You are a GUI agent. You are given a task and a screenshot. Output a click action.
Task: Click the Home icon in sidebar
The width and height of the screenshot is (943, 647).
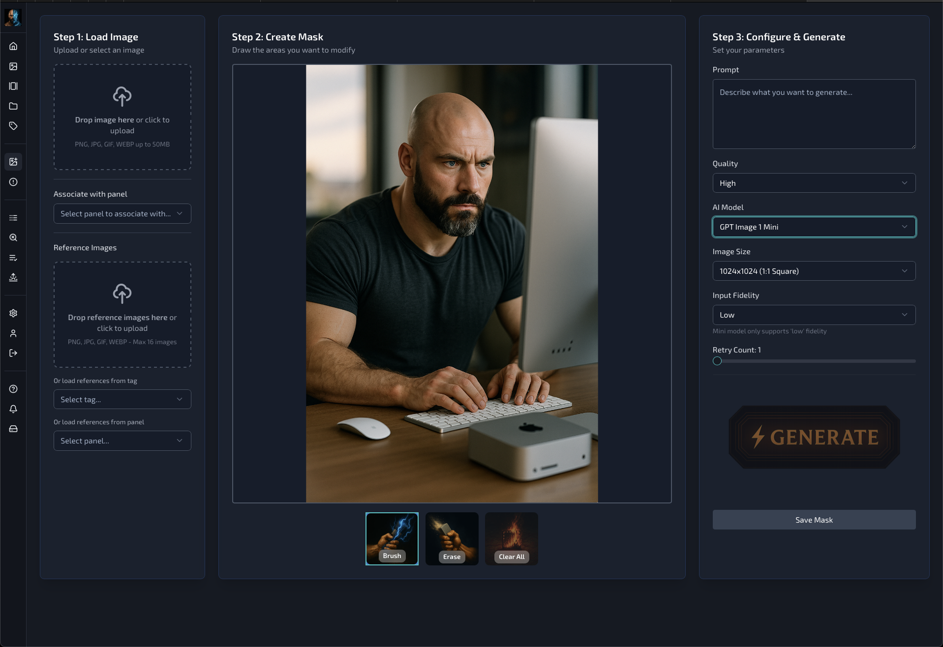13,46
